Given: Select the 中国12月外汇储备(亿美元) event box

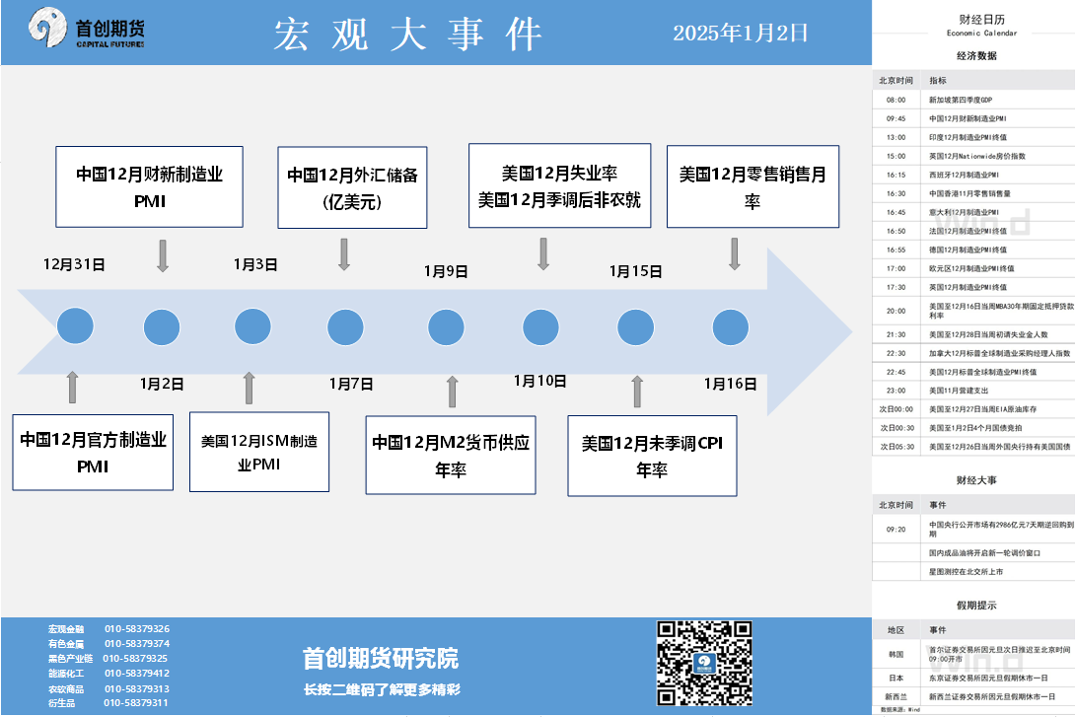Looking at the screenshot, I should 352,187.
